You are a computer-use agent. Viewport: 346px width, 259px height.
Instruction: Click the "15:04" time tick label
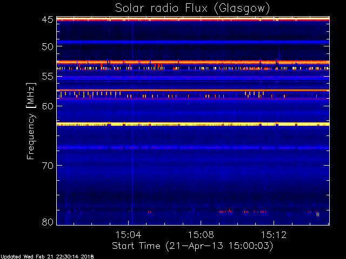(128, 235)
